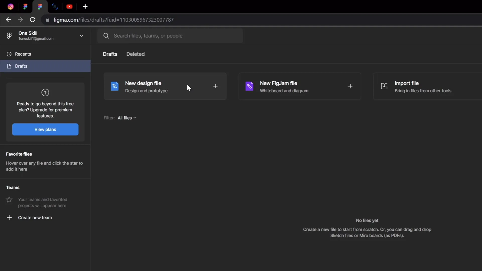Switch to the YouTube browser tab

click(x=70, y=7)
